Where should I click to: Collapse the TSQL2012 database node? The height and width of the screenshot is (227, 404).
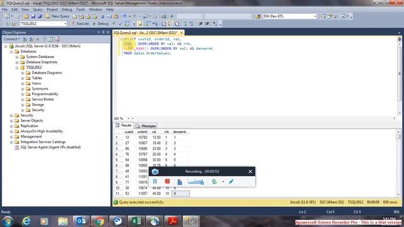click(17, 67)
